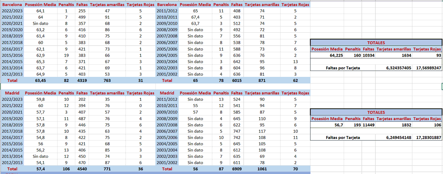This screenshot has height=174, width=443.
Task: Select the Total label left of 63,45
Action: [12, 80]
